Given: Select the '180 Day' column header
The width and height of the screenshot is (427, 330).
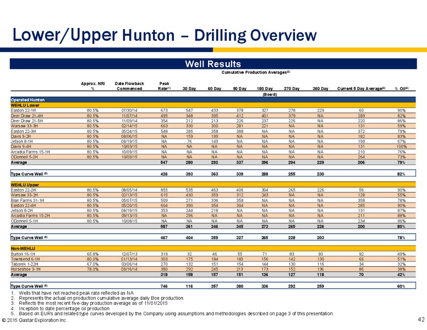Looking at the screenshot, I should click(265, 89).
